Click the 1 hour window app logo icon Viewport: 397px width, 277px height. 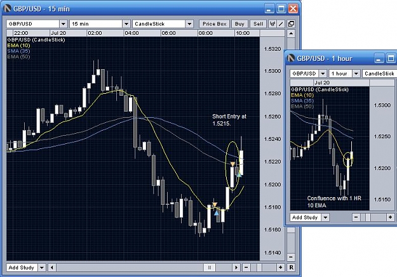pos(291,58)
